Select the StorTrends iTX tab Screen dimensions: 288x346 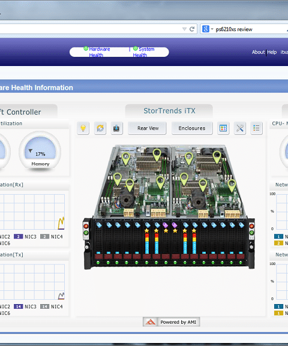169,110
